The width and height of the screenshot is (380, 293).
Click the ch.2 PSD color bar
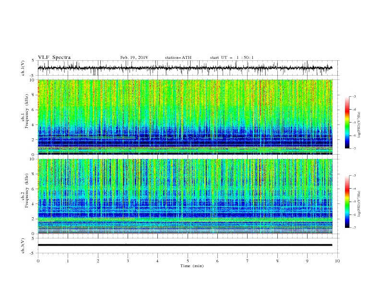(347, 202)
